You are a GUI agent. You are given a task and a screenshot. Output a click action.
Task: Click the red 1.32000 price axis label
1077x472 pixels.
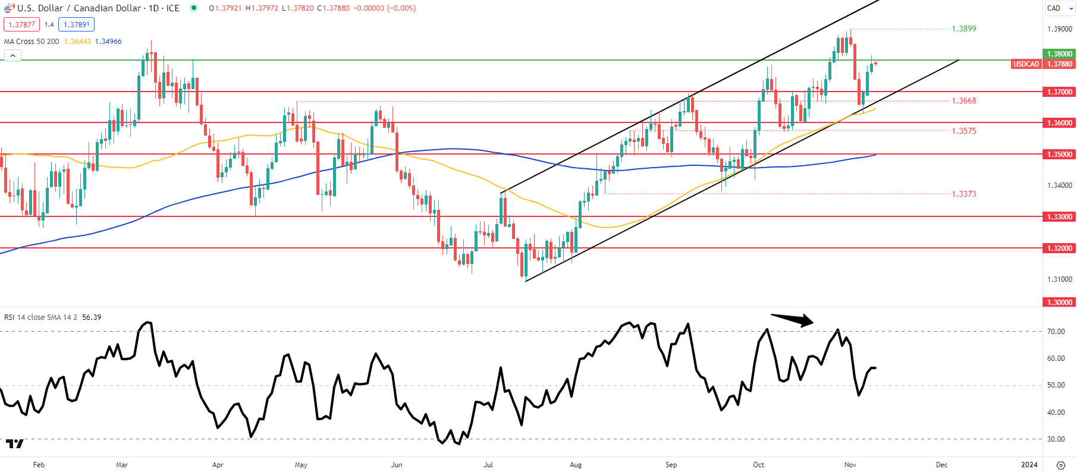(x=1059, y=248)
